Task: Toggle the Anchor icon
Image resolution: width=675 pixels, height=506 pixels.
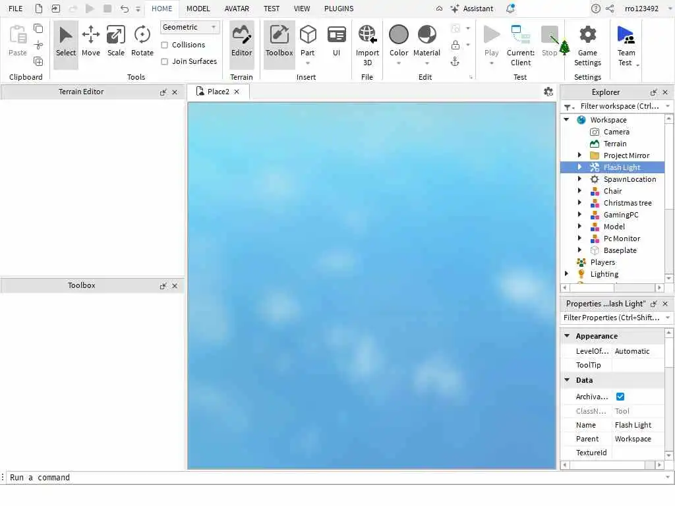Action: 455,61
